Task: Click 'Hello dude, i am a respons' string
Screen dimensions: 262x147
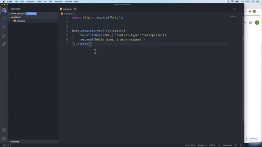Action: [x=118, y=40]
